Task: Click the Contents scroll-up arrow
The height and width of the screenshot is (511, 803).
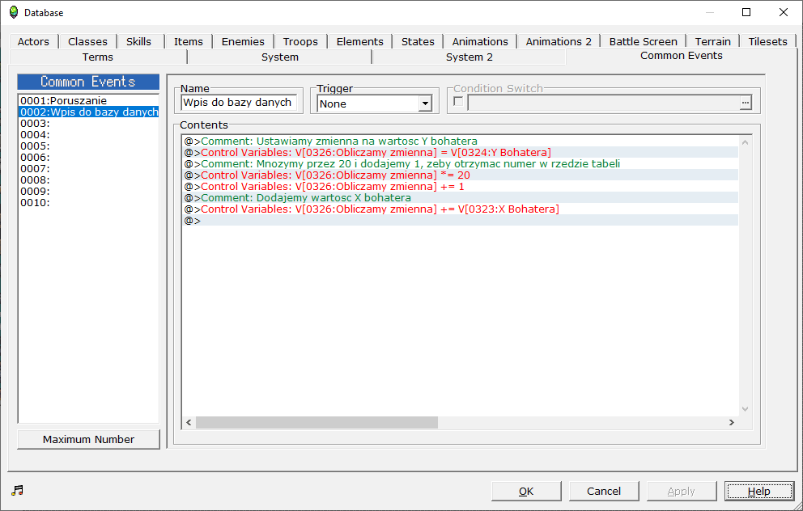Action: tap(746, 142)
